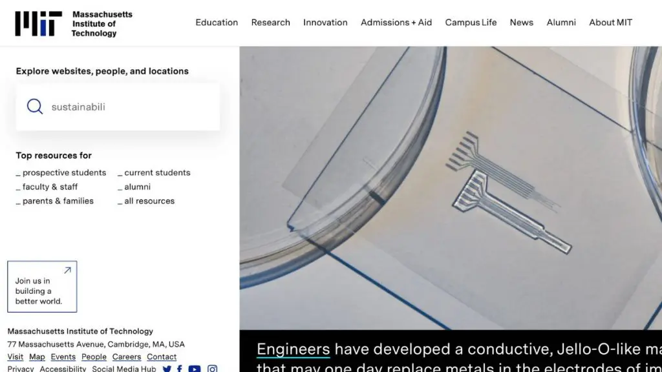The height and width of the screenshot is (372, 662).
Task: Open the Admissions + Aid menu
Action: (x=396, y=23)
